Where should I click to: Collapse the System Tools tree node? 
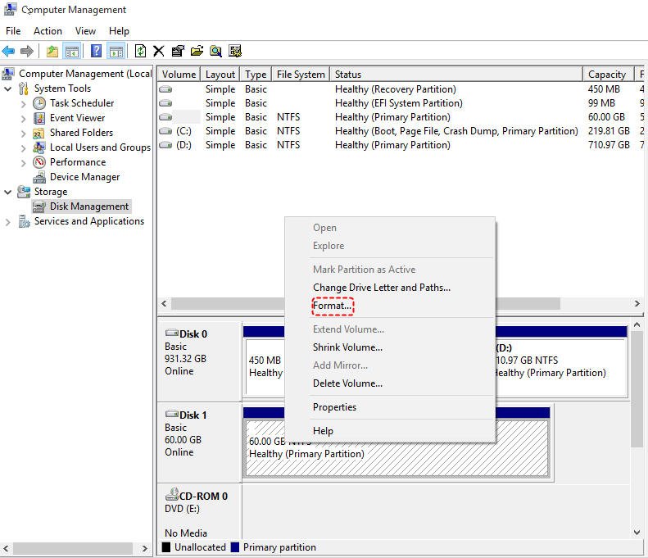[8, 88]
